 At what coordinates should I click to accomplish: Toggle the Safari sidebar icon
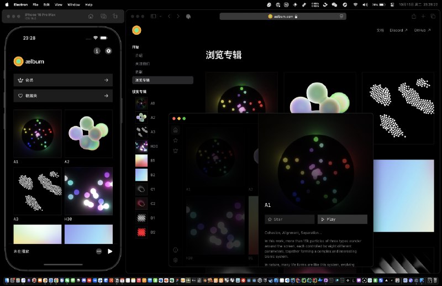pyautogui.click(x=154, y=17)
